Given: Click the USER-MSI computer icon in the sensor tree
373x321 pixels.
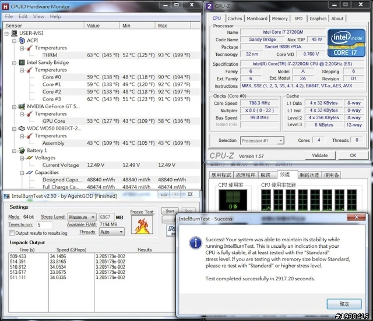Looking at the screenshot, I should point(14,33).
